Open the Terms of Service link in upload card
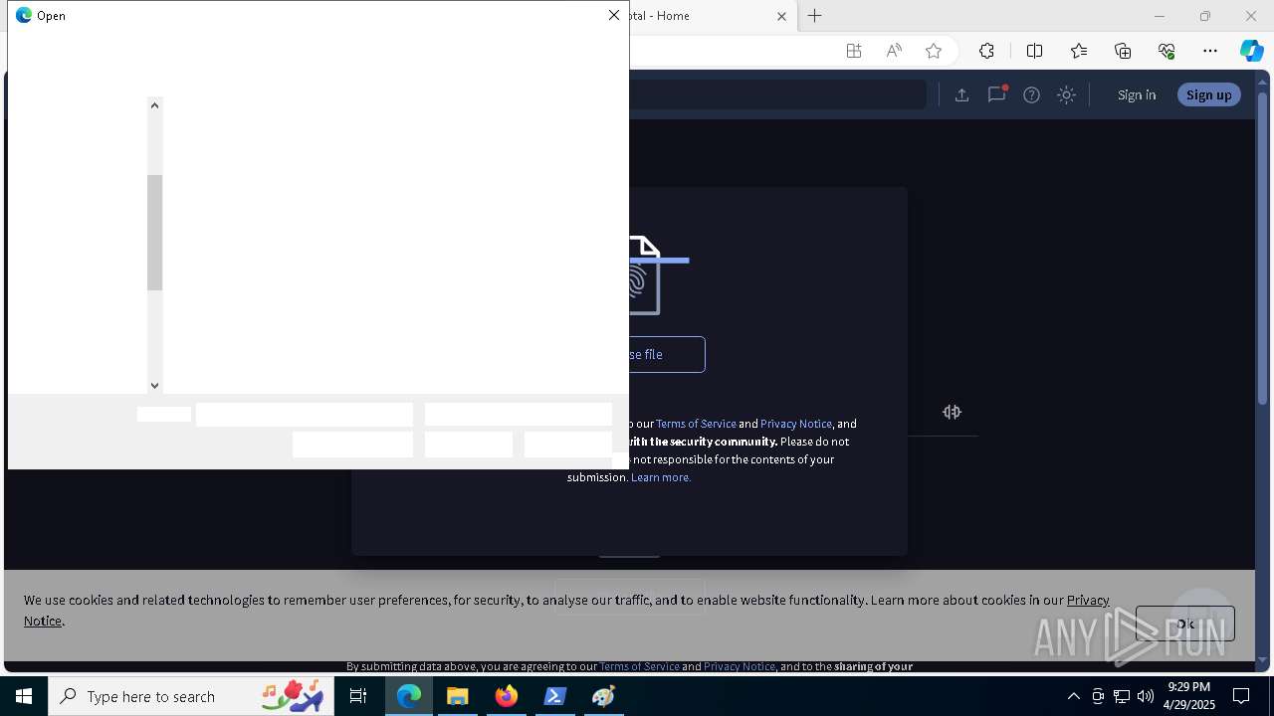This screenshot has width=1274, height=716. [696, 424]
